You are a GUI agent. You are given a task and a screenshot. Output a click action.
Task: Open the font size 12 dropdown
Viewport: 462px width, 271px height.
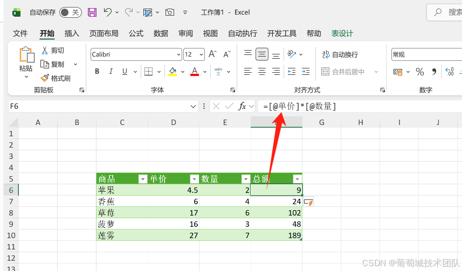click(x=201, y=54)
